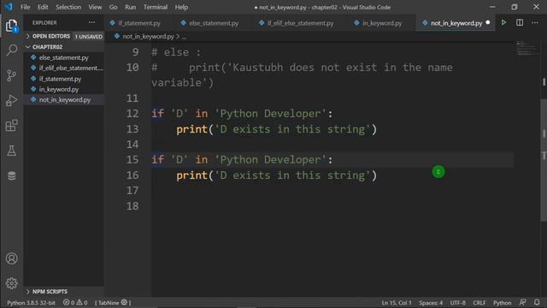Open Explorer Views and More Actions

coord(91,23)
